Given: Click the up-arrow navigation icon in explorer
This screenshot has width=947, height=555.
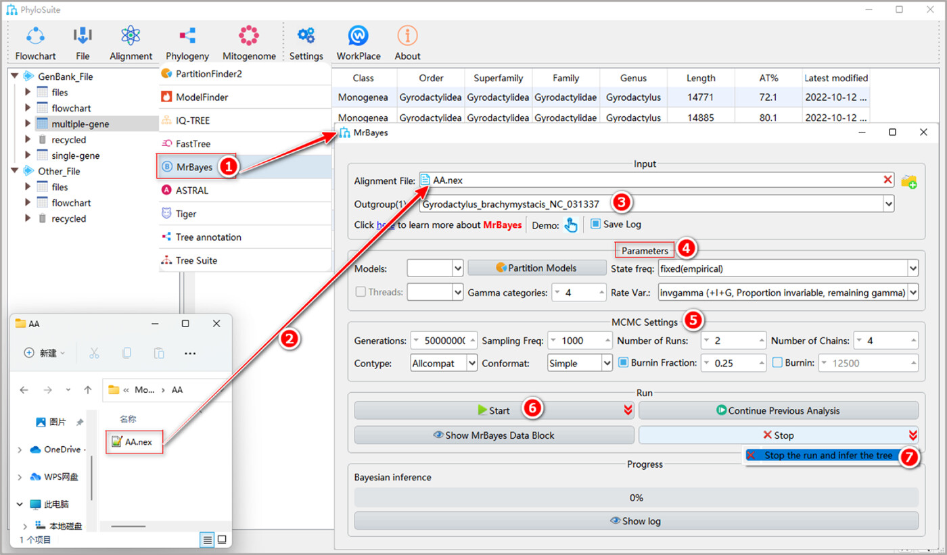Looking at the screenshot, I should 87,390.
